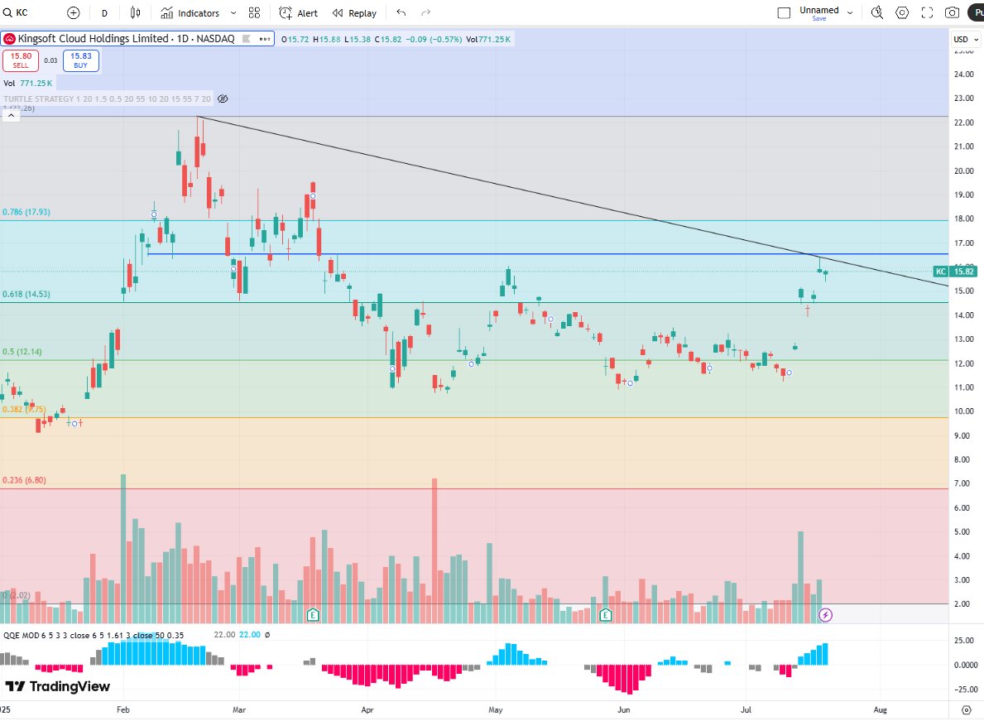This screenshot has height=721, width=984.
Task: Open symbol search for KC
Action: pos(17,12)
